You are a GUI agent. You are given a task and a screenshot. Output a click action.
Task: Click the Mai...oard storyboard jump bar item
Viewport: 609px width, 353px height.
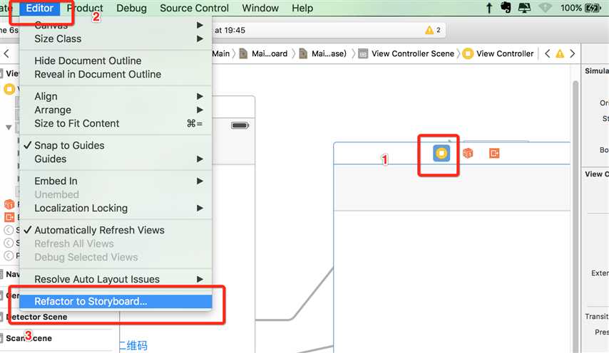[263, 53]
